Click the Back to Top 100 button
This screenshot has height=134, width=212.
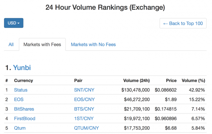(x=183, y=23)
